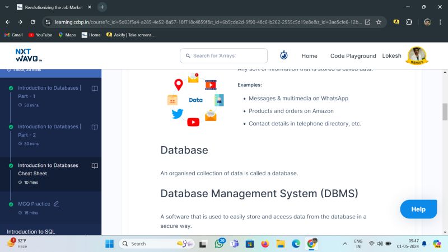Click the blue Help button
The width and height of the screenshot is (448, 252).
point(418,209)
